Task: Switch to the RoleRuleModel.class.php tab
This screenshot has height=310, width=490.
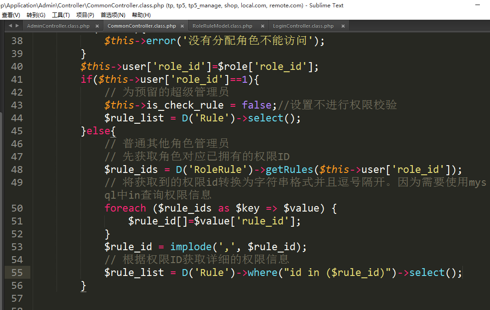Action: coord(222,26)
